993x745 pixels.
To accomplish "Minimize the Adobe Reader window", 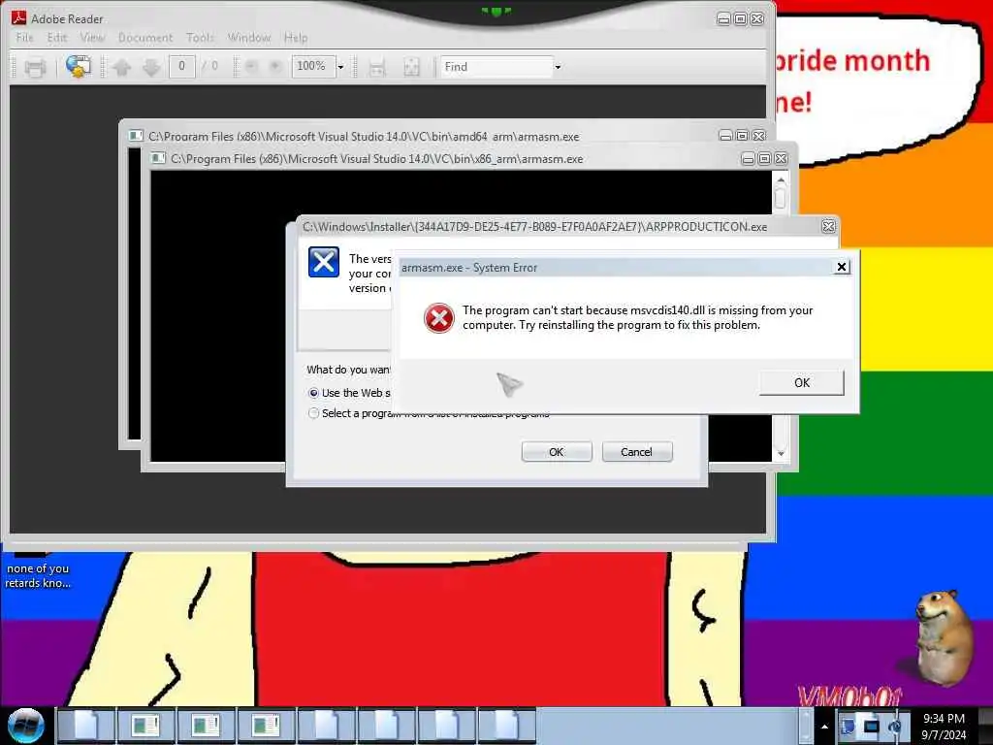I will [x=723, y=19].
